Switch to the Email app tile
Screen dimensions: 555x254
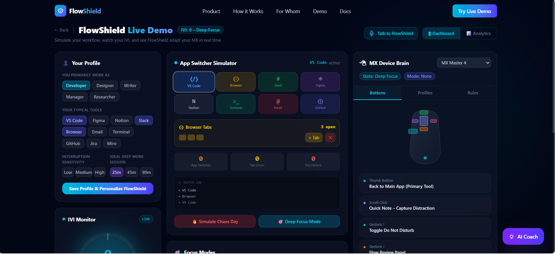click(x=278, y=104)
